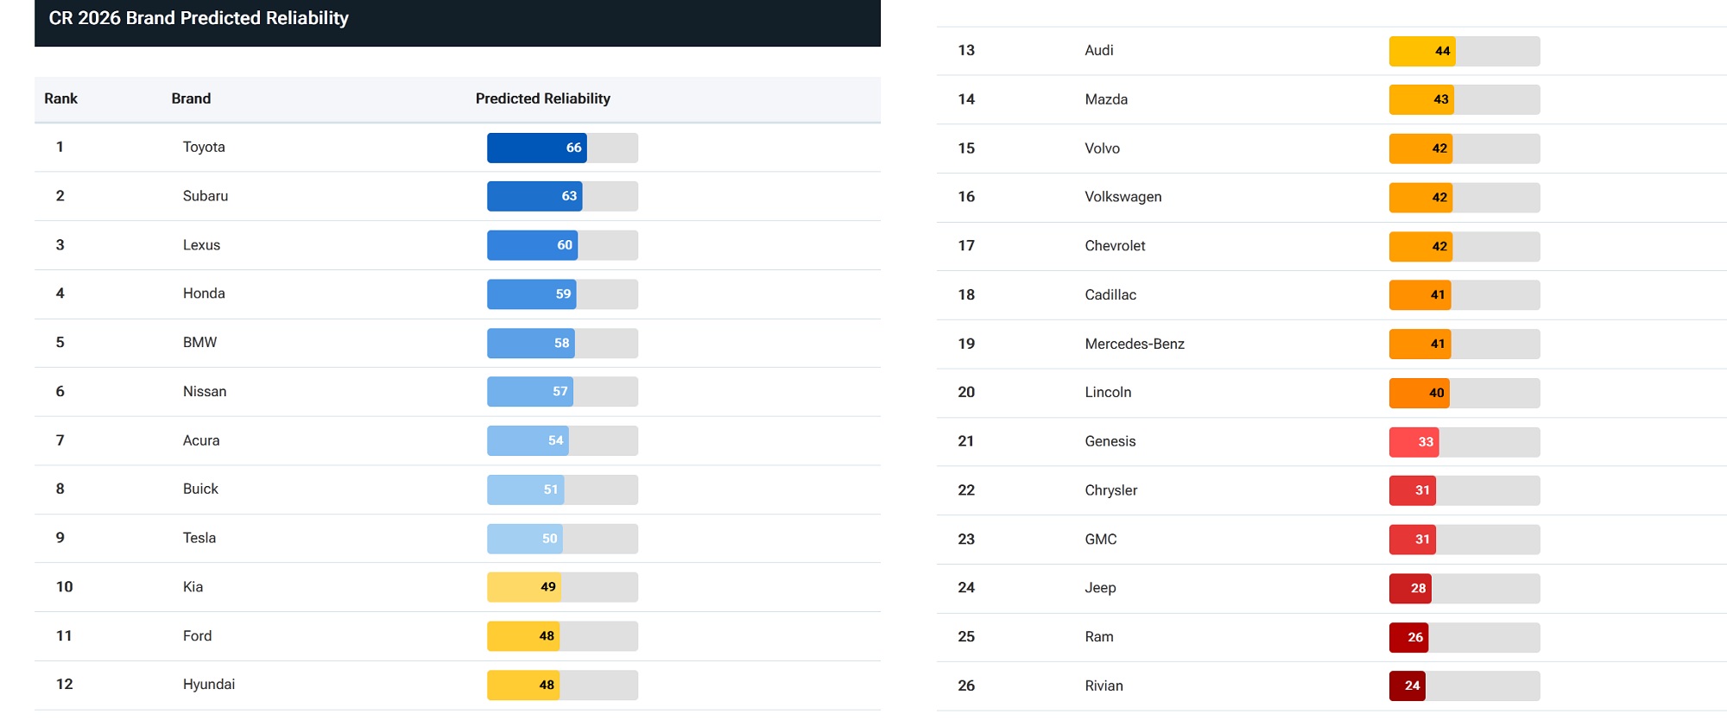The height and width of the screenshot is (720, 1727).
Task: Click the Mercedes-Benz brand name
Action: (1135, 344)
